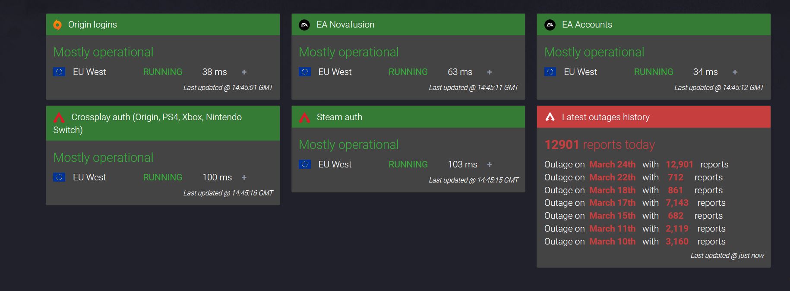
Task: Open the March 24th outage entry
Action: pos(612,164)
